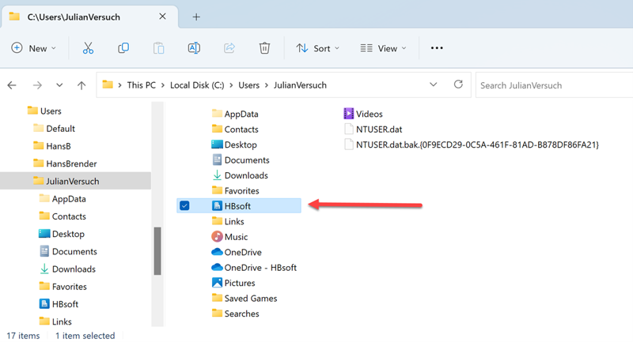This screenshot has height=342, width=633.
Task: Open a new tab with plus button
Action: point(196,17)
